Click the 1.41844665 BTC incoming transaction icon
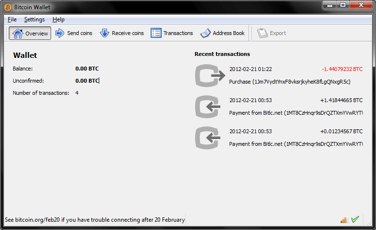 coord(210,106)
